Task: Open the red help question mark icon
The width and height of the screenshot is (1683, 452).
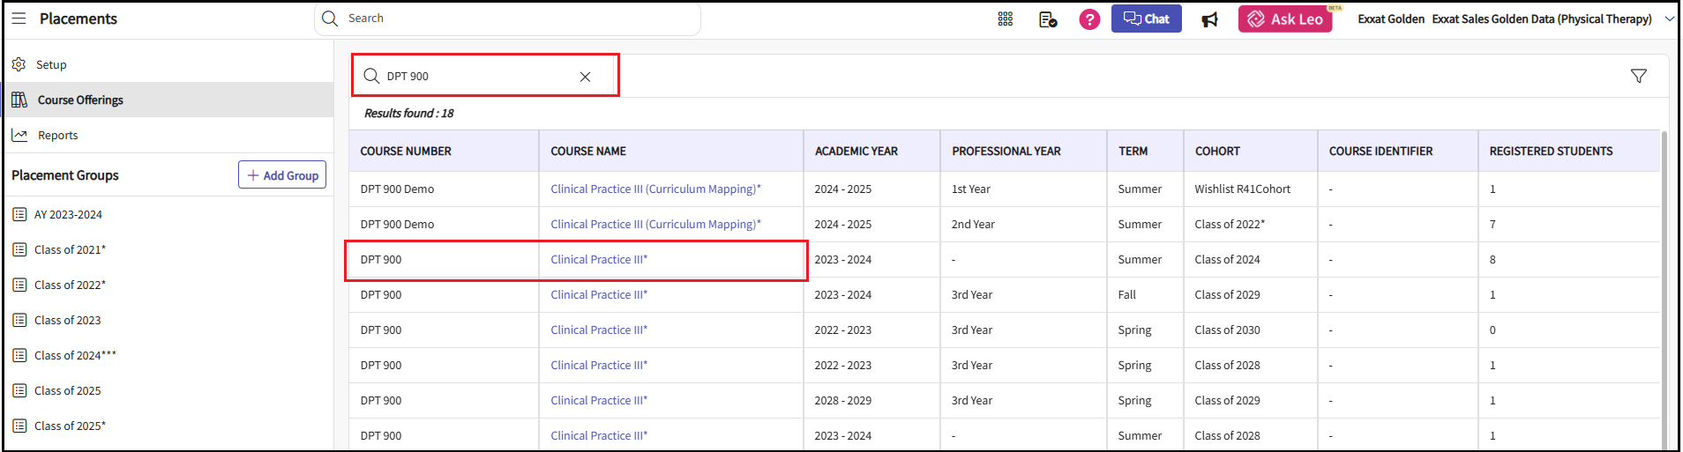Action: click(x=1089, y=19)
